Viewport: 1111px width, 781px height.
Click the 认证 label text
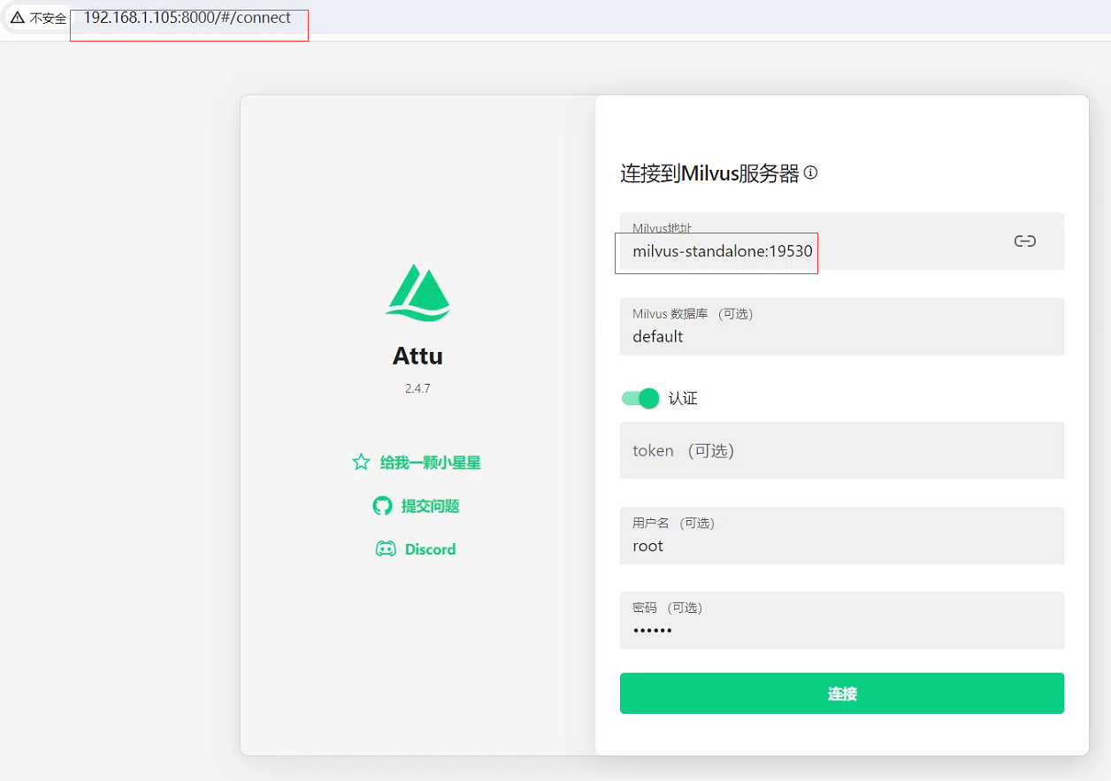[683, 399]
